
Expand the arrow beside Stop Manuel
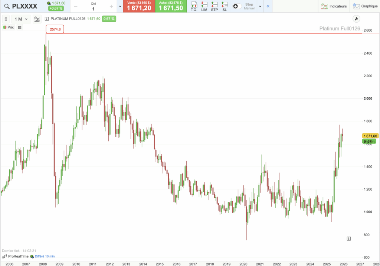260,6
